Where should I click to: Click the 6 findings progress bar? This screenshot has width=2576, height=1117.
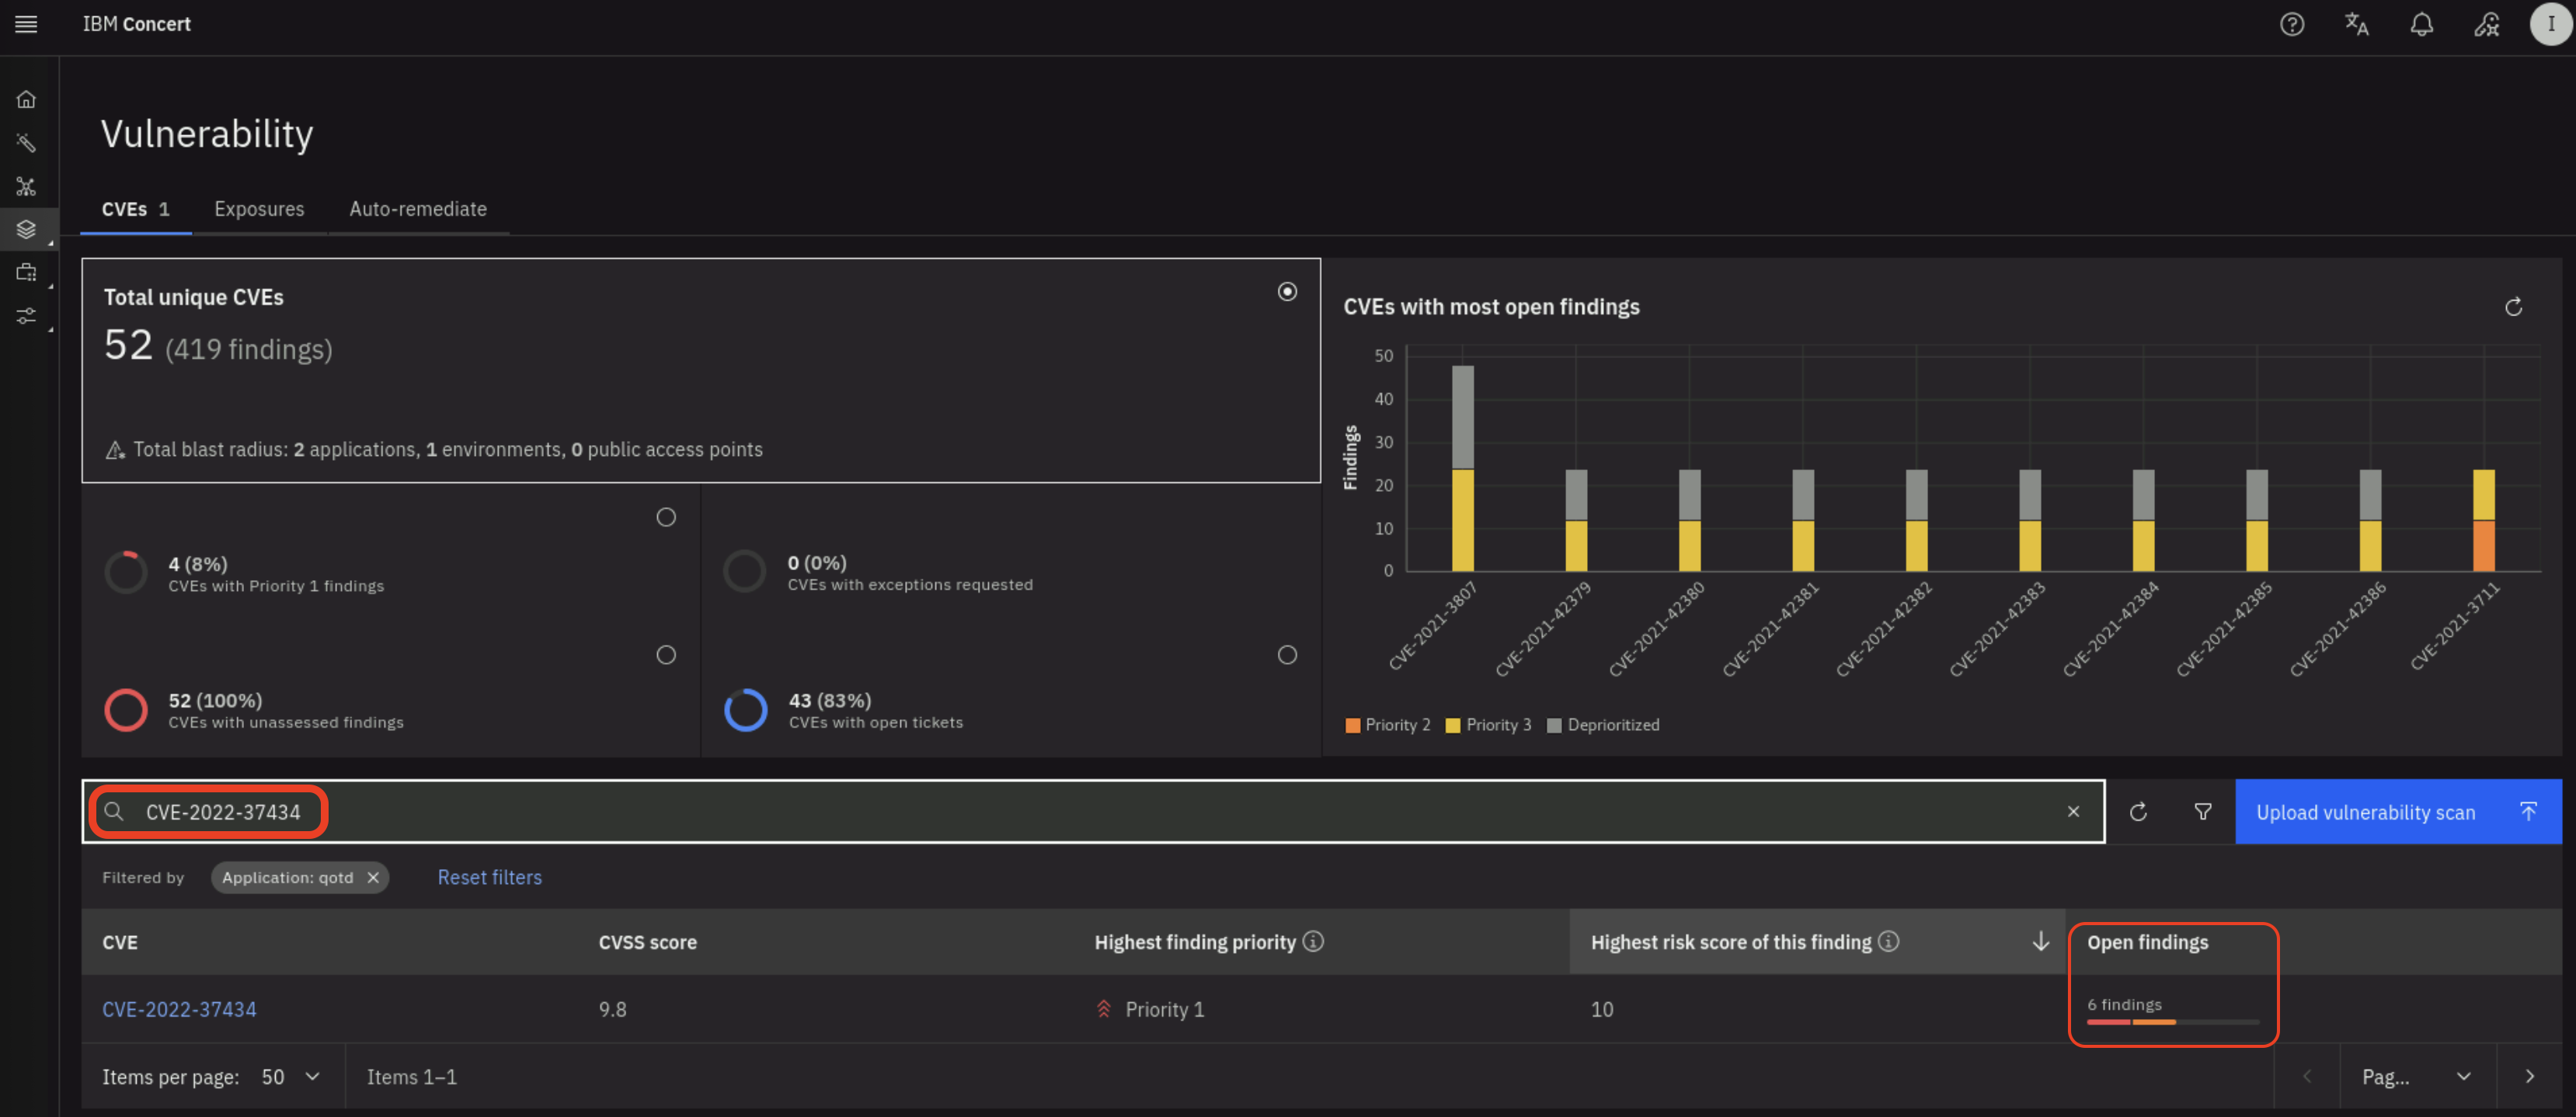click(2172, 1021)
